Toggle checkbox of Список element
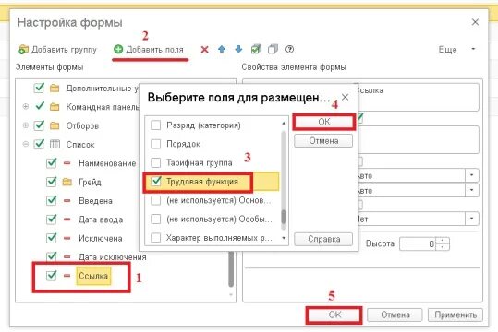This screenshot has height=332, width=498. (39, 144)
